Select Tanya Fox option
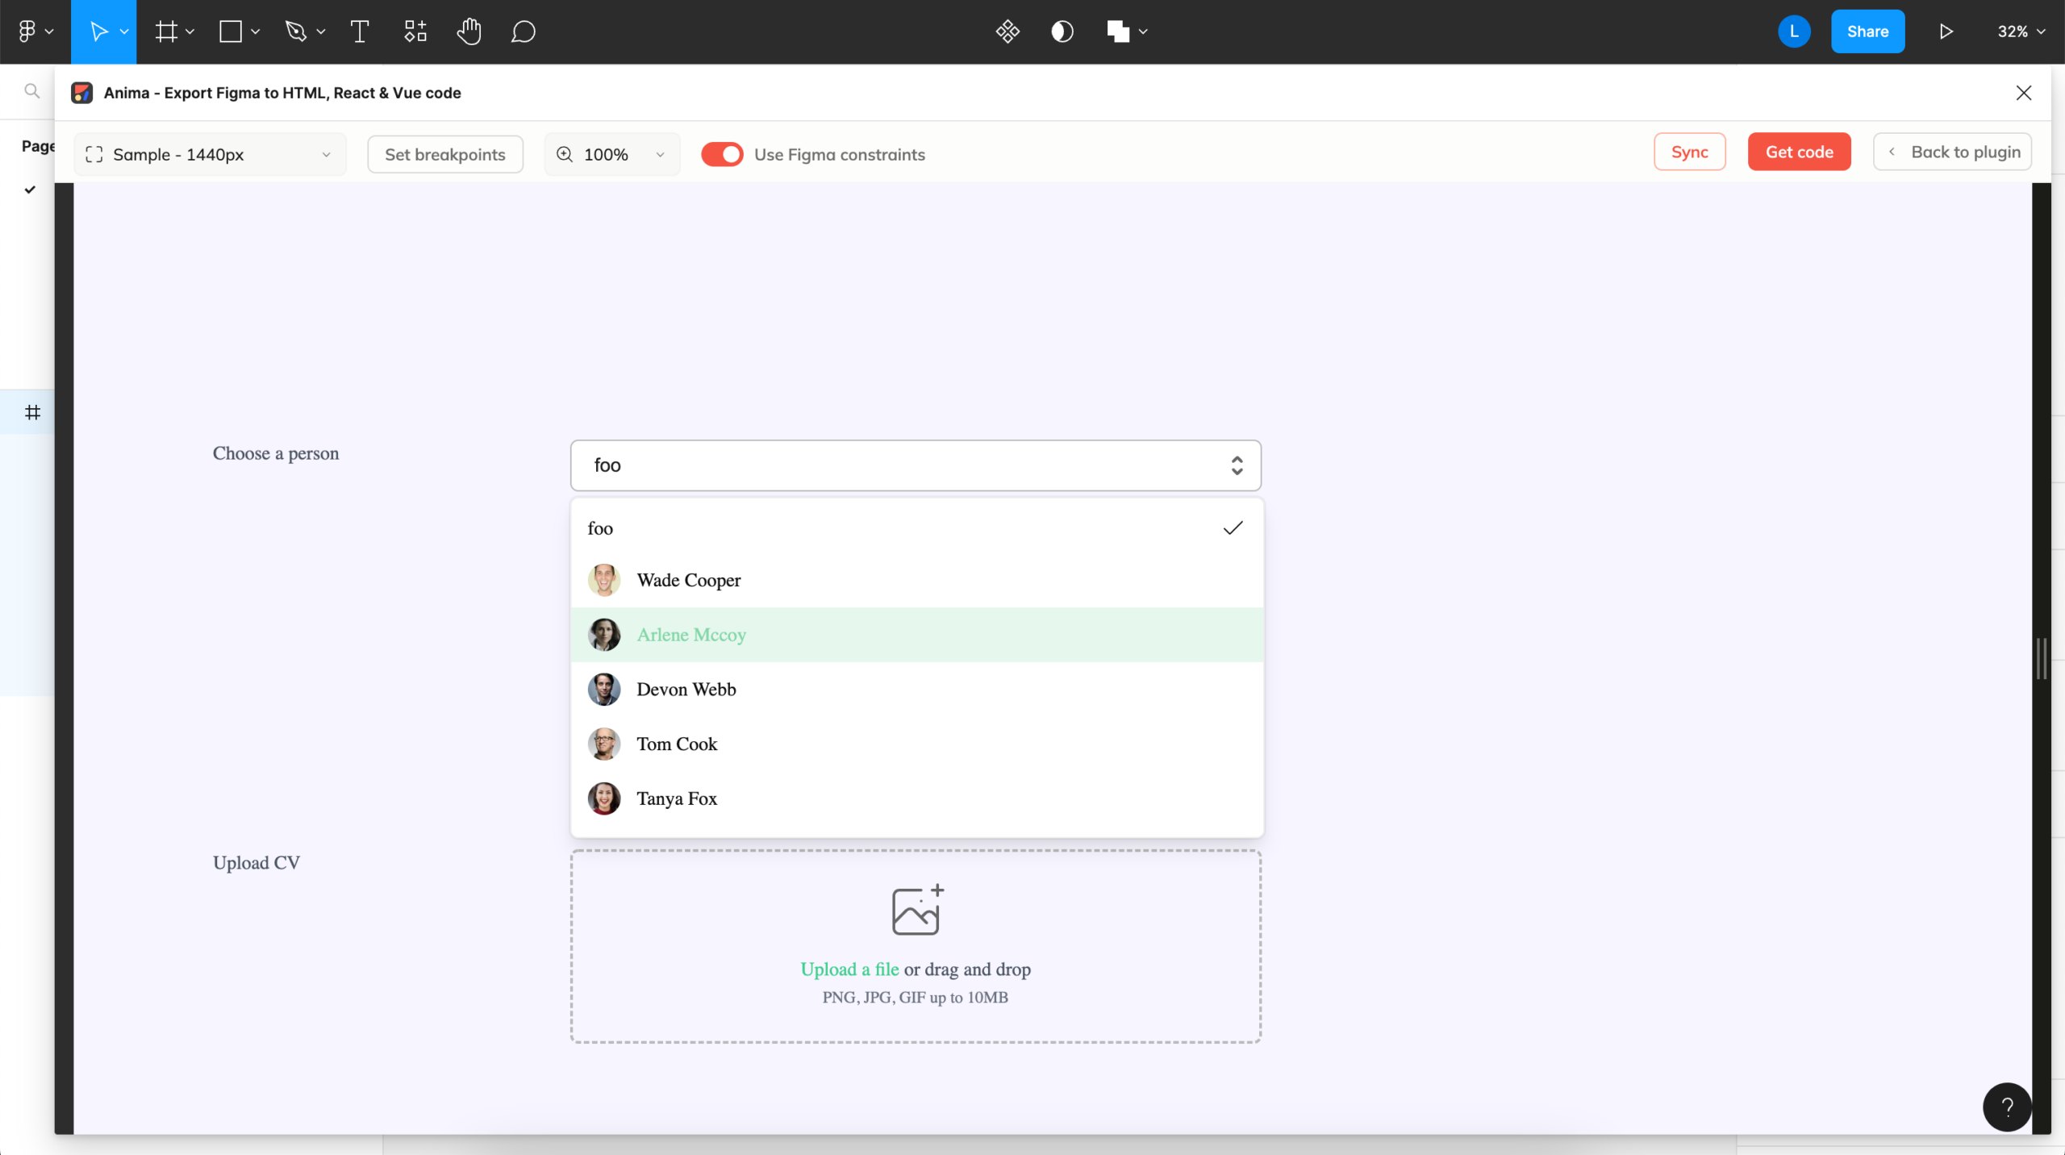The height and width of the screenshot is (1155, 2065). pos(677,798)
